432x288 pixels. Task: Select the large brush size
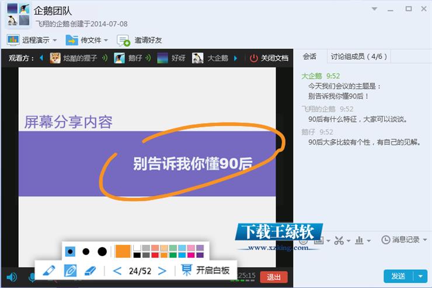pyautogui.click(x=102, y=251)
